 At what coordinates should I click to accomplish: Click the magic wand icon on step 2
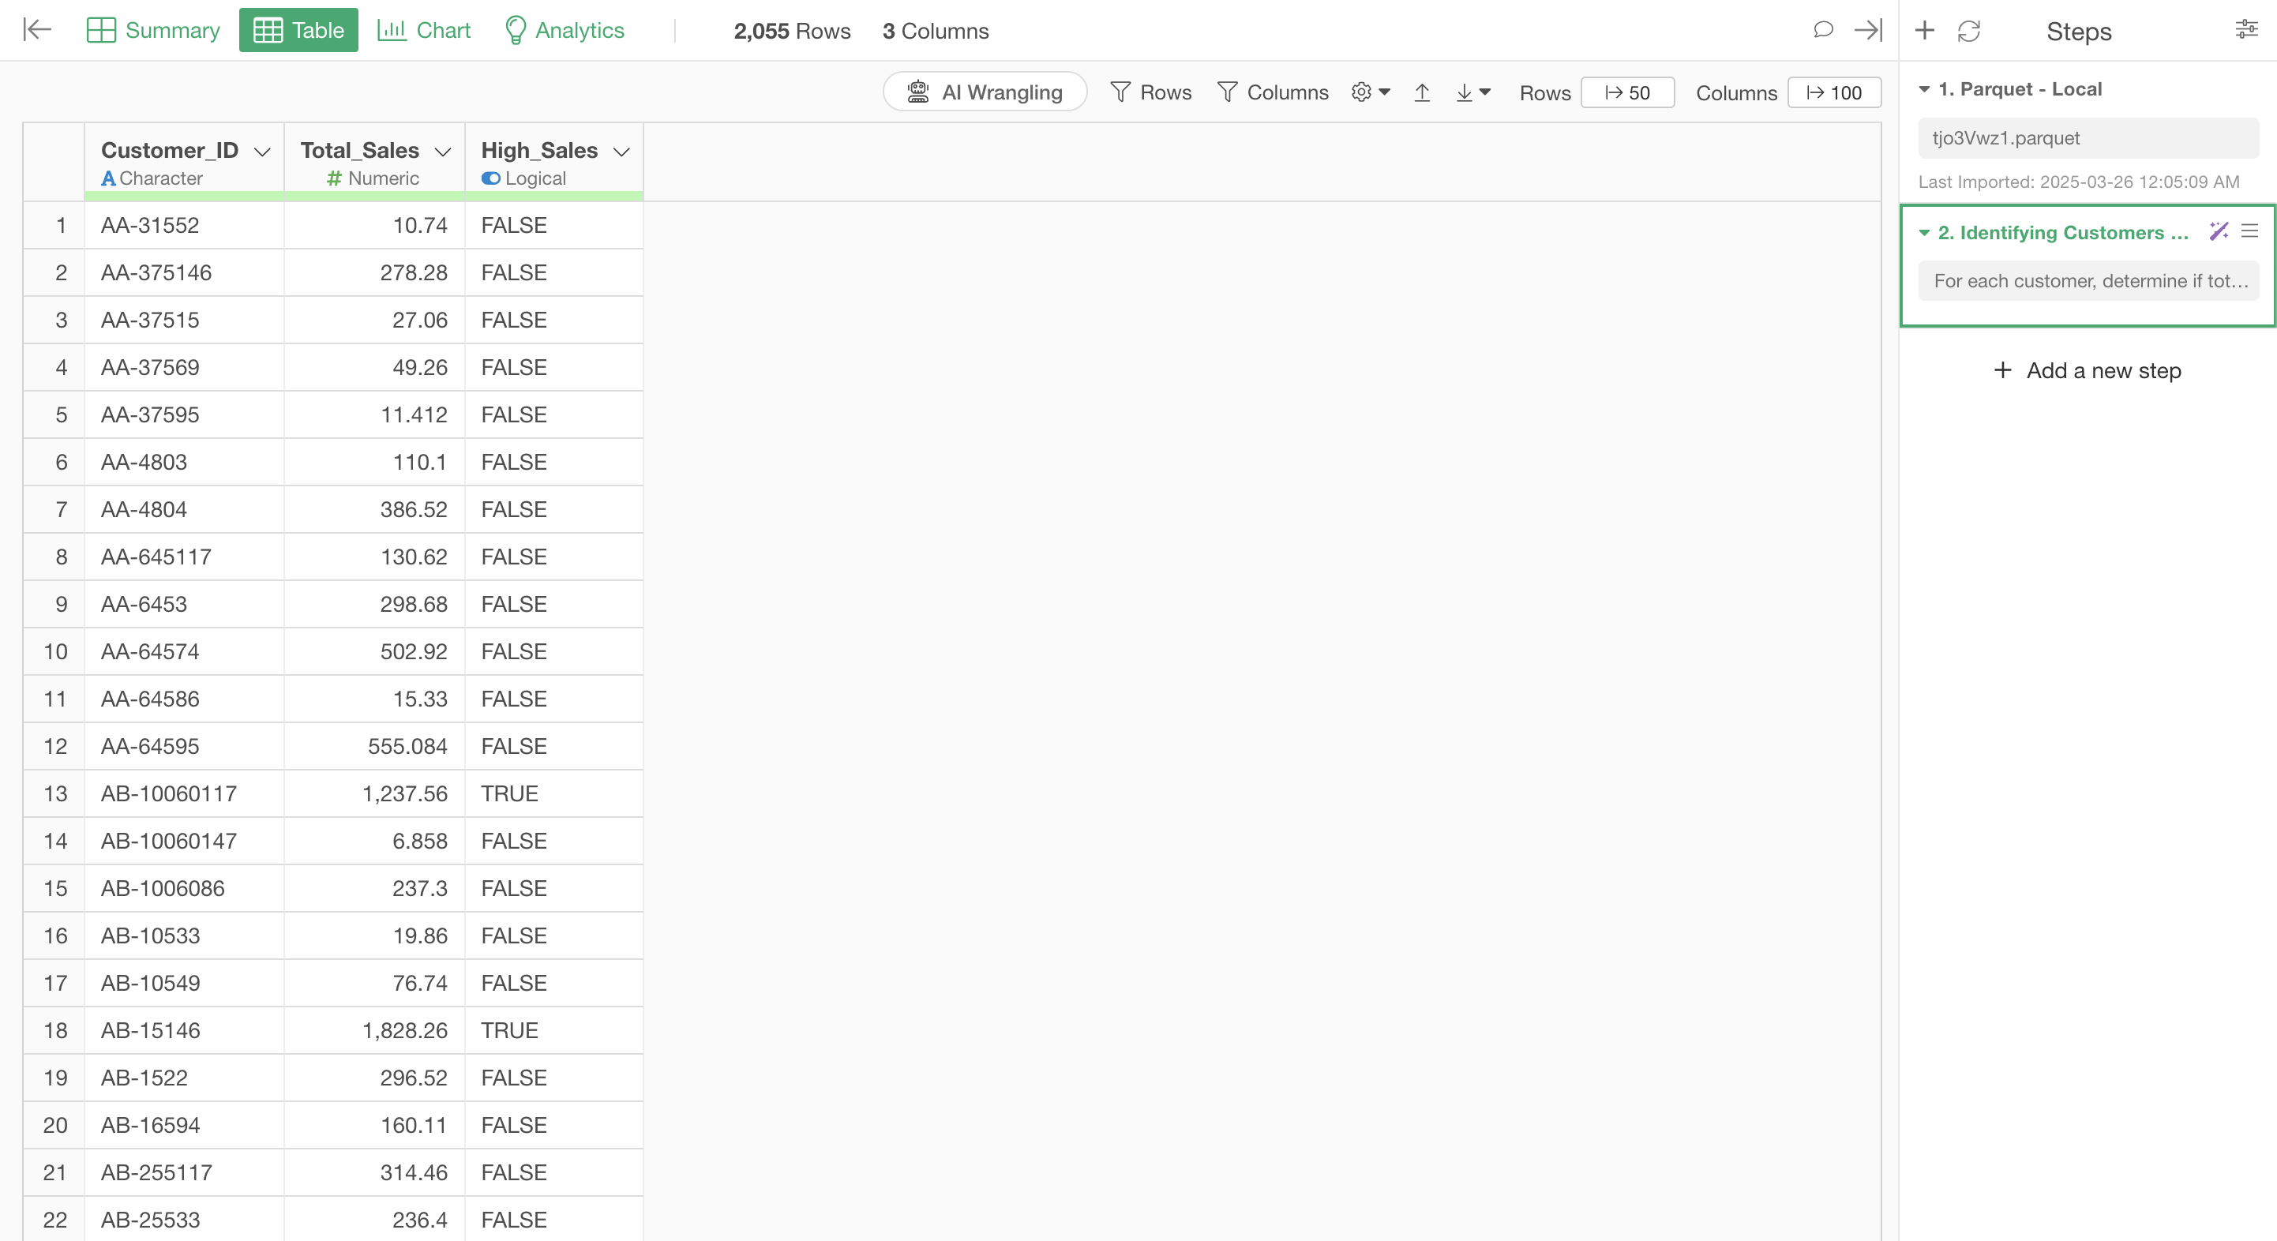(2218, 231)
